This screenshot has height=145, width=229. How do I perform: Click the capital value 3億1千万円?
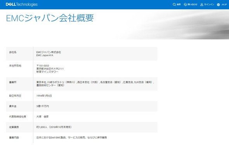[43, 106]
